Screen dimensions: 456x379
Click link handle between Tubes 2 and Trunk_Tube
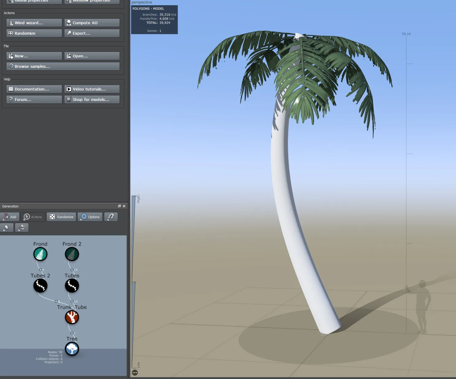[56, 301]
